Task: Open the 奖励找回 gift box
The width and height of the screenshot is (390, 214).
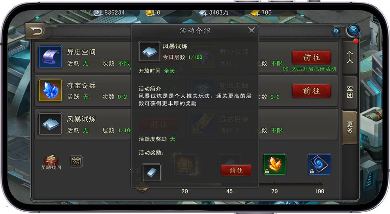Action: pyautogui.click(x=51, y=163)
